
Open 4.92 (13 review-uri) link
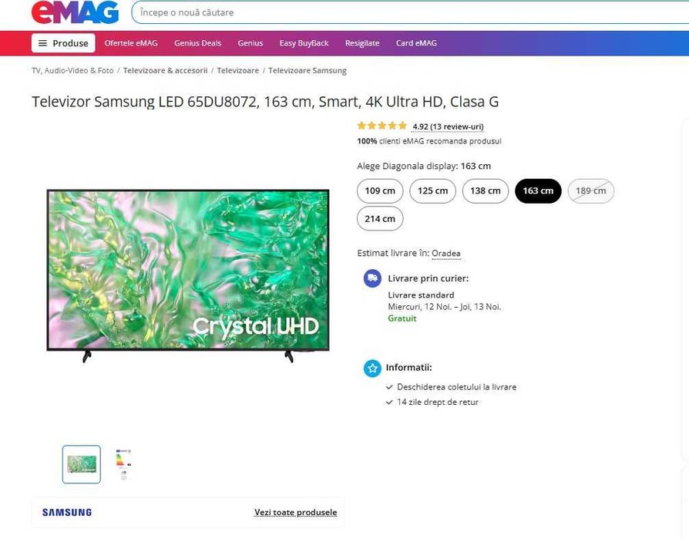[x=449, y=126]
